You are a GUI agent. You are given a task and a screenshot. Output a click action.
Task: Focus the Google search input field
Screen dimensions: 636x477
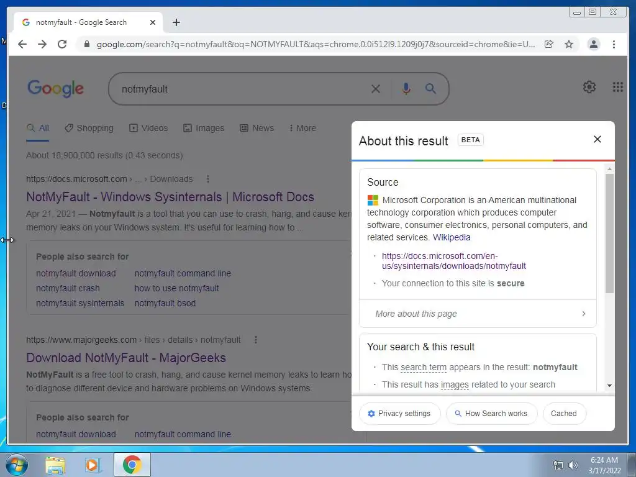(243, 89)
